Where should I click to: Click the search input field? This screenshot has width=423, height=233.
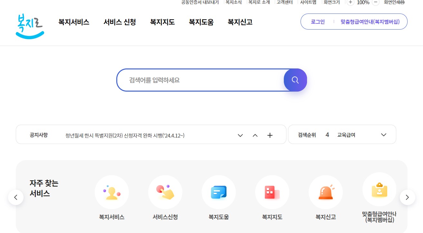pos(200,80)
